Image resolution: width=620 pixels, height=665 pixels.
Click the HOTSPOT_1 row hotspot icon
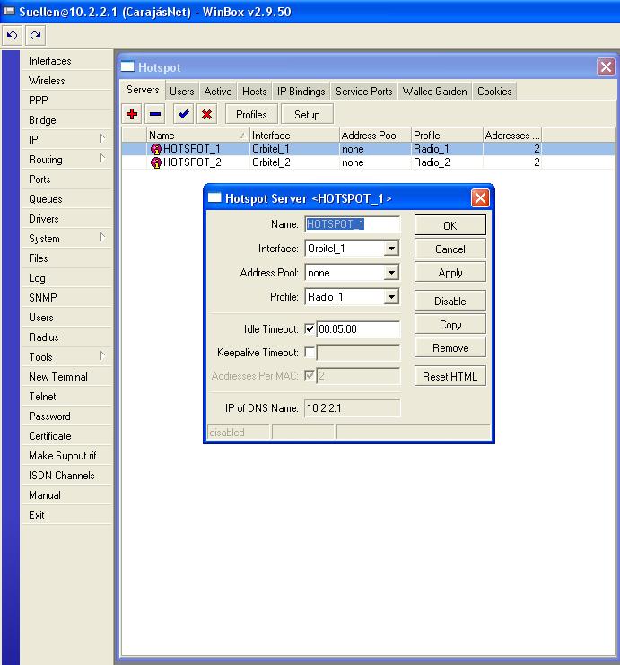[x=156, y=149]
